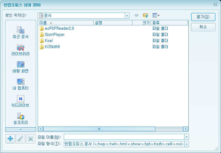Open 내 컴퓨터 from the sidebar
The width and height of the screenshot is (221, 153).
21,84
